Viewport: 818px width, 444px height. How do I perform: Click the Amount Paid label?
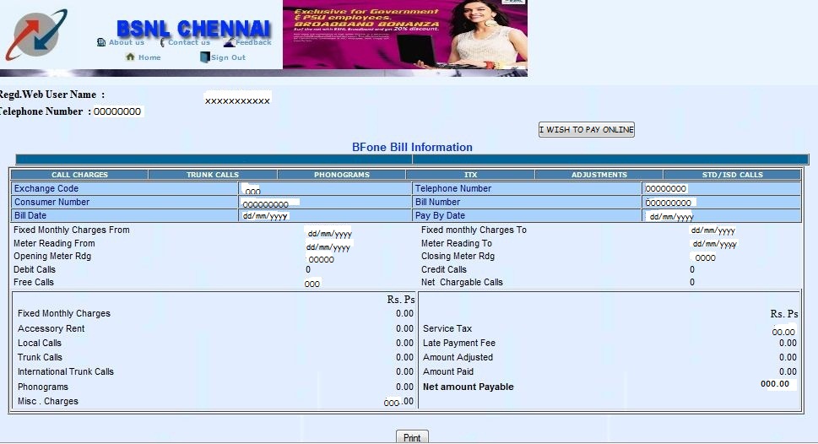(448, 371)
